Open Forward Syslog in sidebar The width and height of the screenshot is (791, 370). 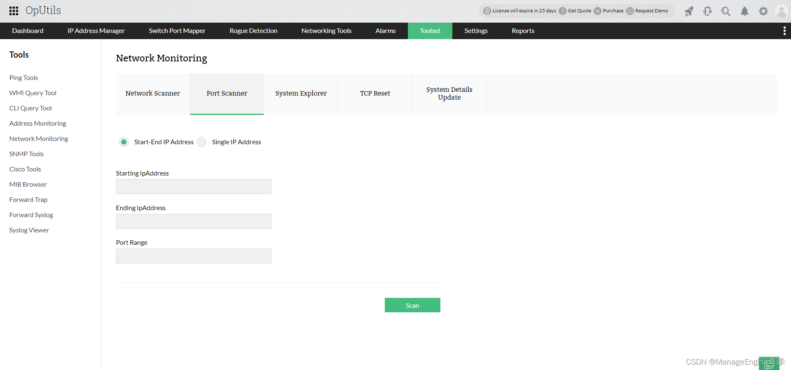point(31,215)
